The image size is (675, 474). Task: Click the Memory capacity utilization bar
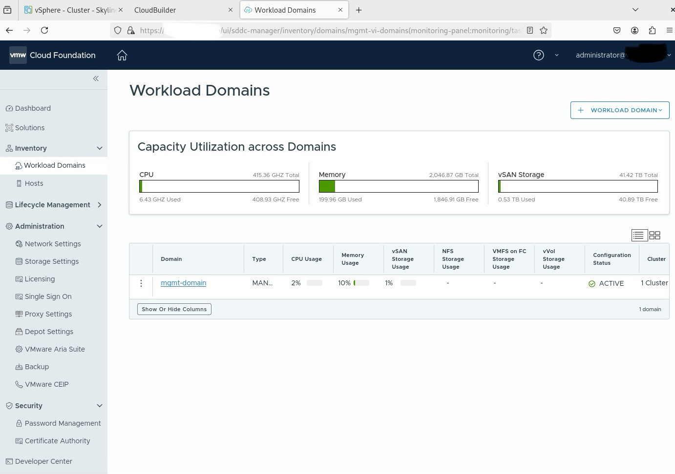(x=399, y=186)
